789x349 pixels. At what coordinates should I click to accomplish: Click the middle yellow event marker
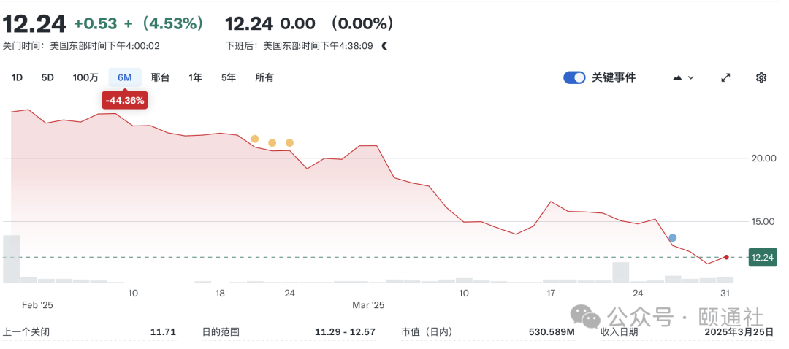click(272, 142)
